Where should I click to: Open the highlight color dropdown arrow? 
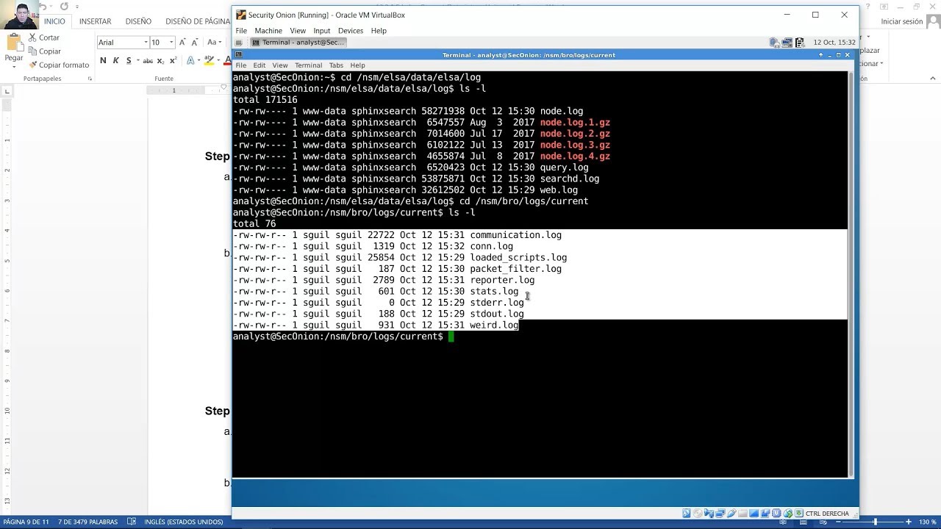tap(217, 60)
